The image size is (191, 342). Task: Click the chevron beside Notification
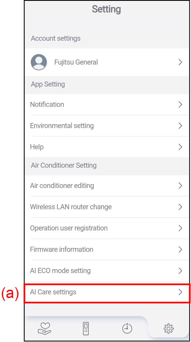pyautogui.click(x=180, y=104)
